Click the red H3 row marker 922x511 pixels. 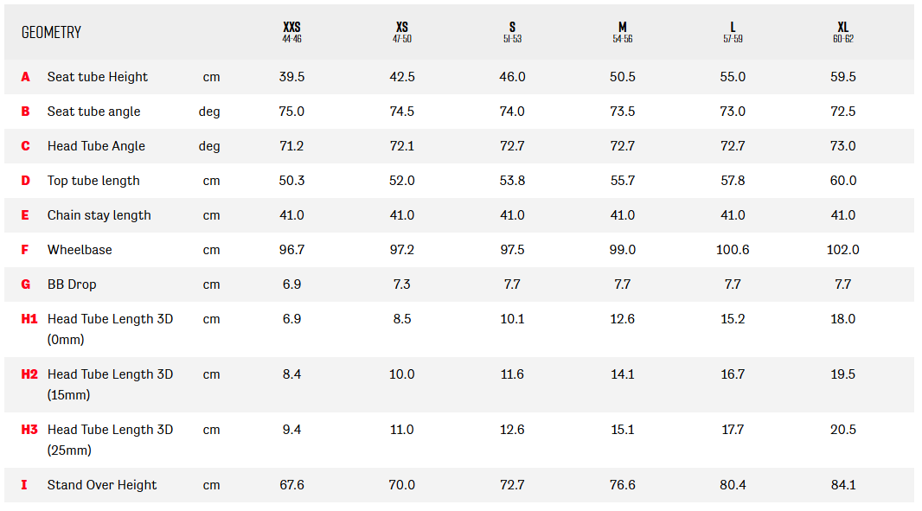29,430
